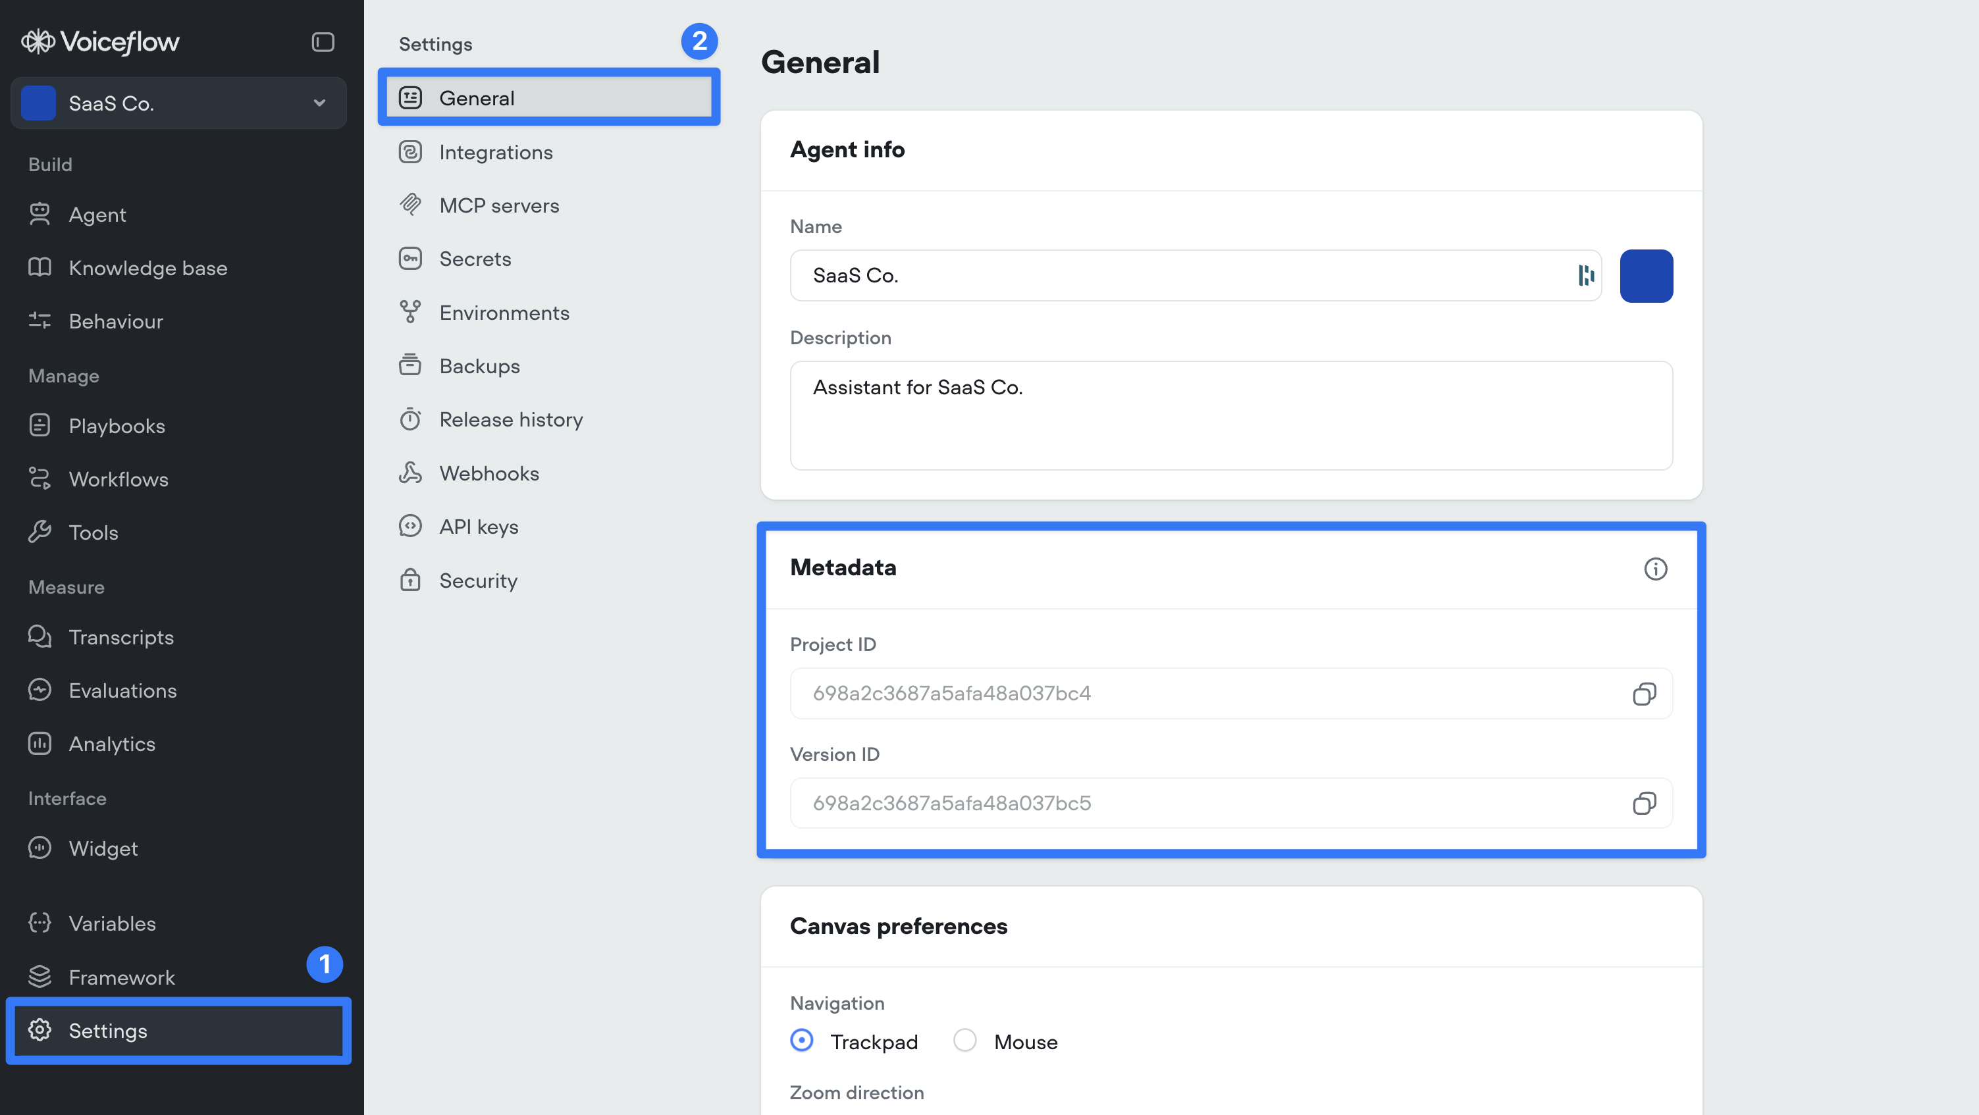
Task: Open Webhooks settings page
Action: click(488, 473)
